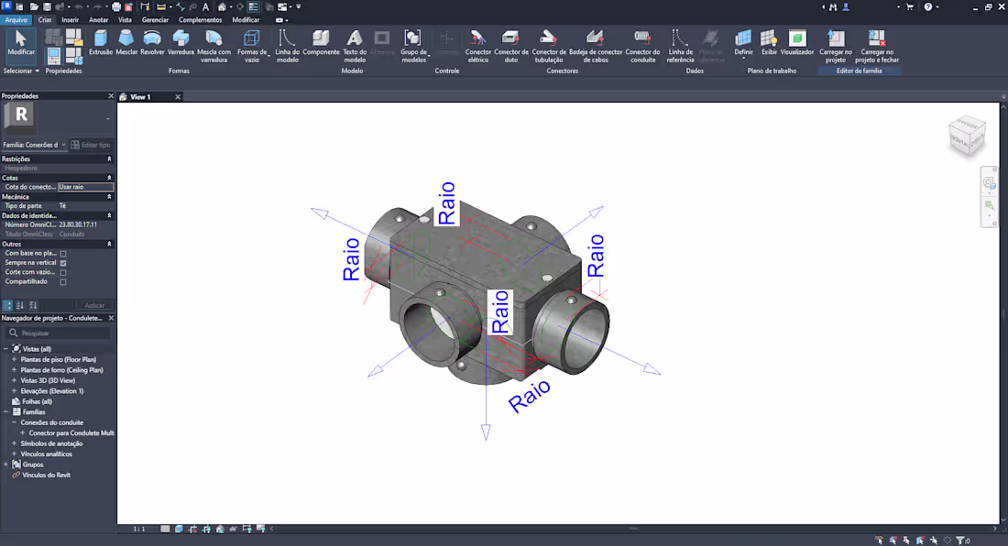Select the Varredura (sweep) tool
This screenshot has width=1008, height=546.
181,44
